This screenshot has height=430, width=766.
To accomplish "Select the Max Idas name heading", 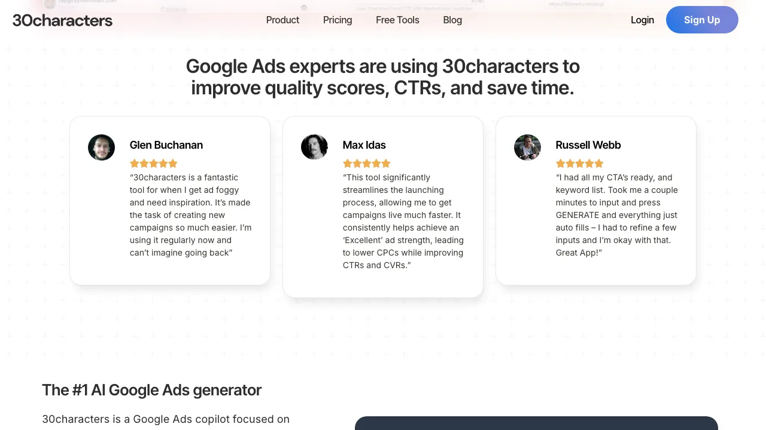I will click(x=364, y=145).
